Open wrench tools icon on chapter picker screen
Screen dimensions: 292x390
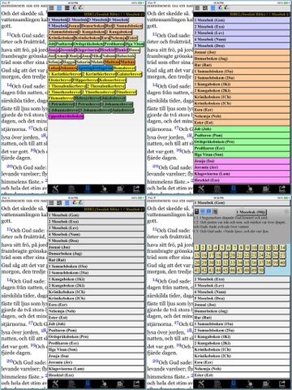[201, 383]
